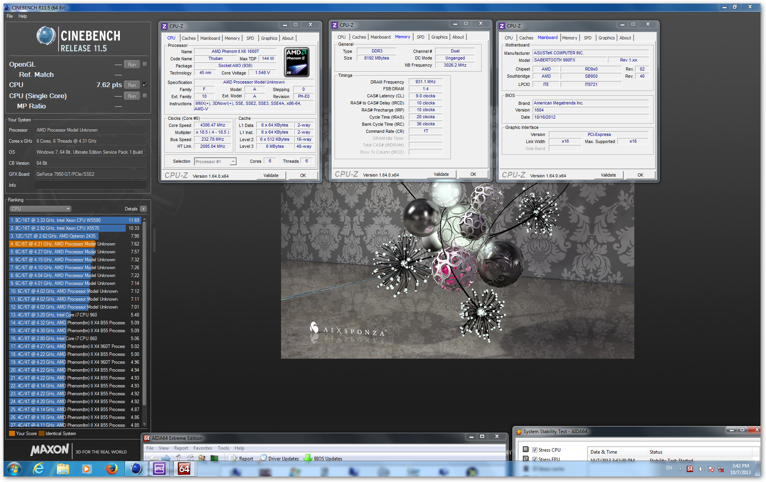Click Stress CPU chip icon in Stability Test
The image size is (766, 482).
pyautogui.click(x=526, y=450)
